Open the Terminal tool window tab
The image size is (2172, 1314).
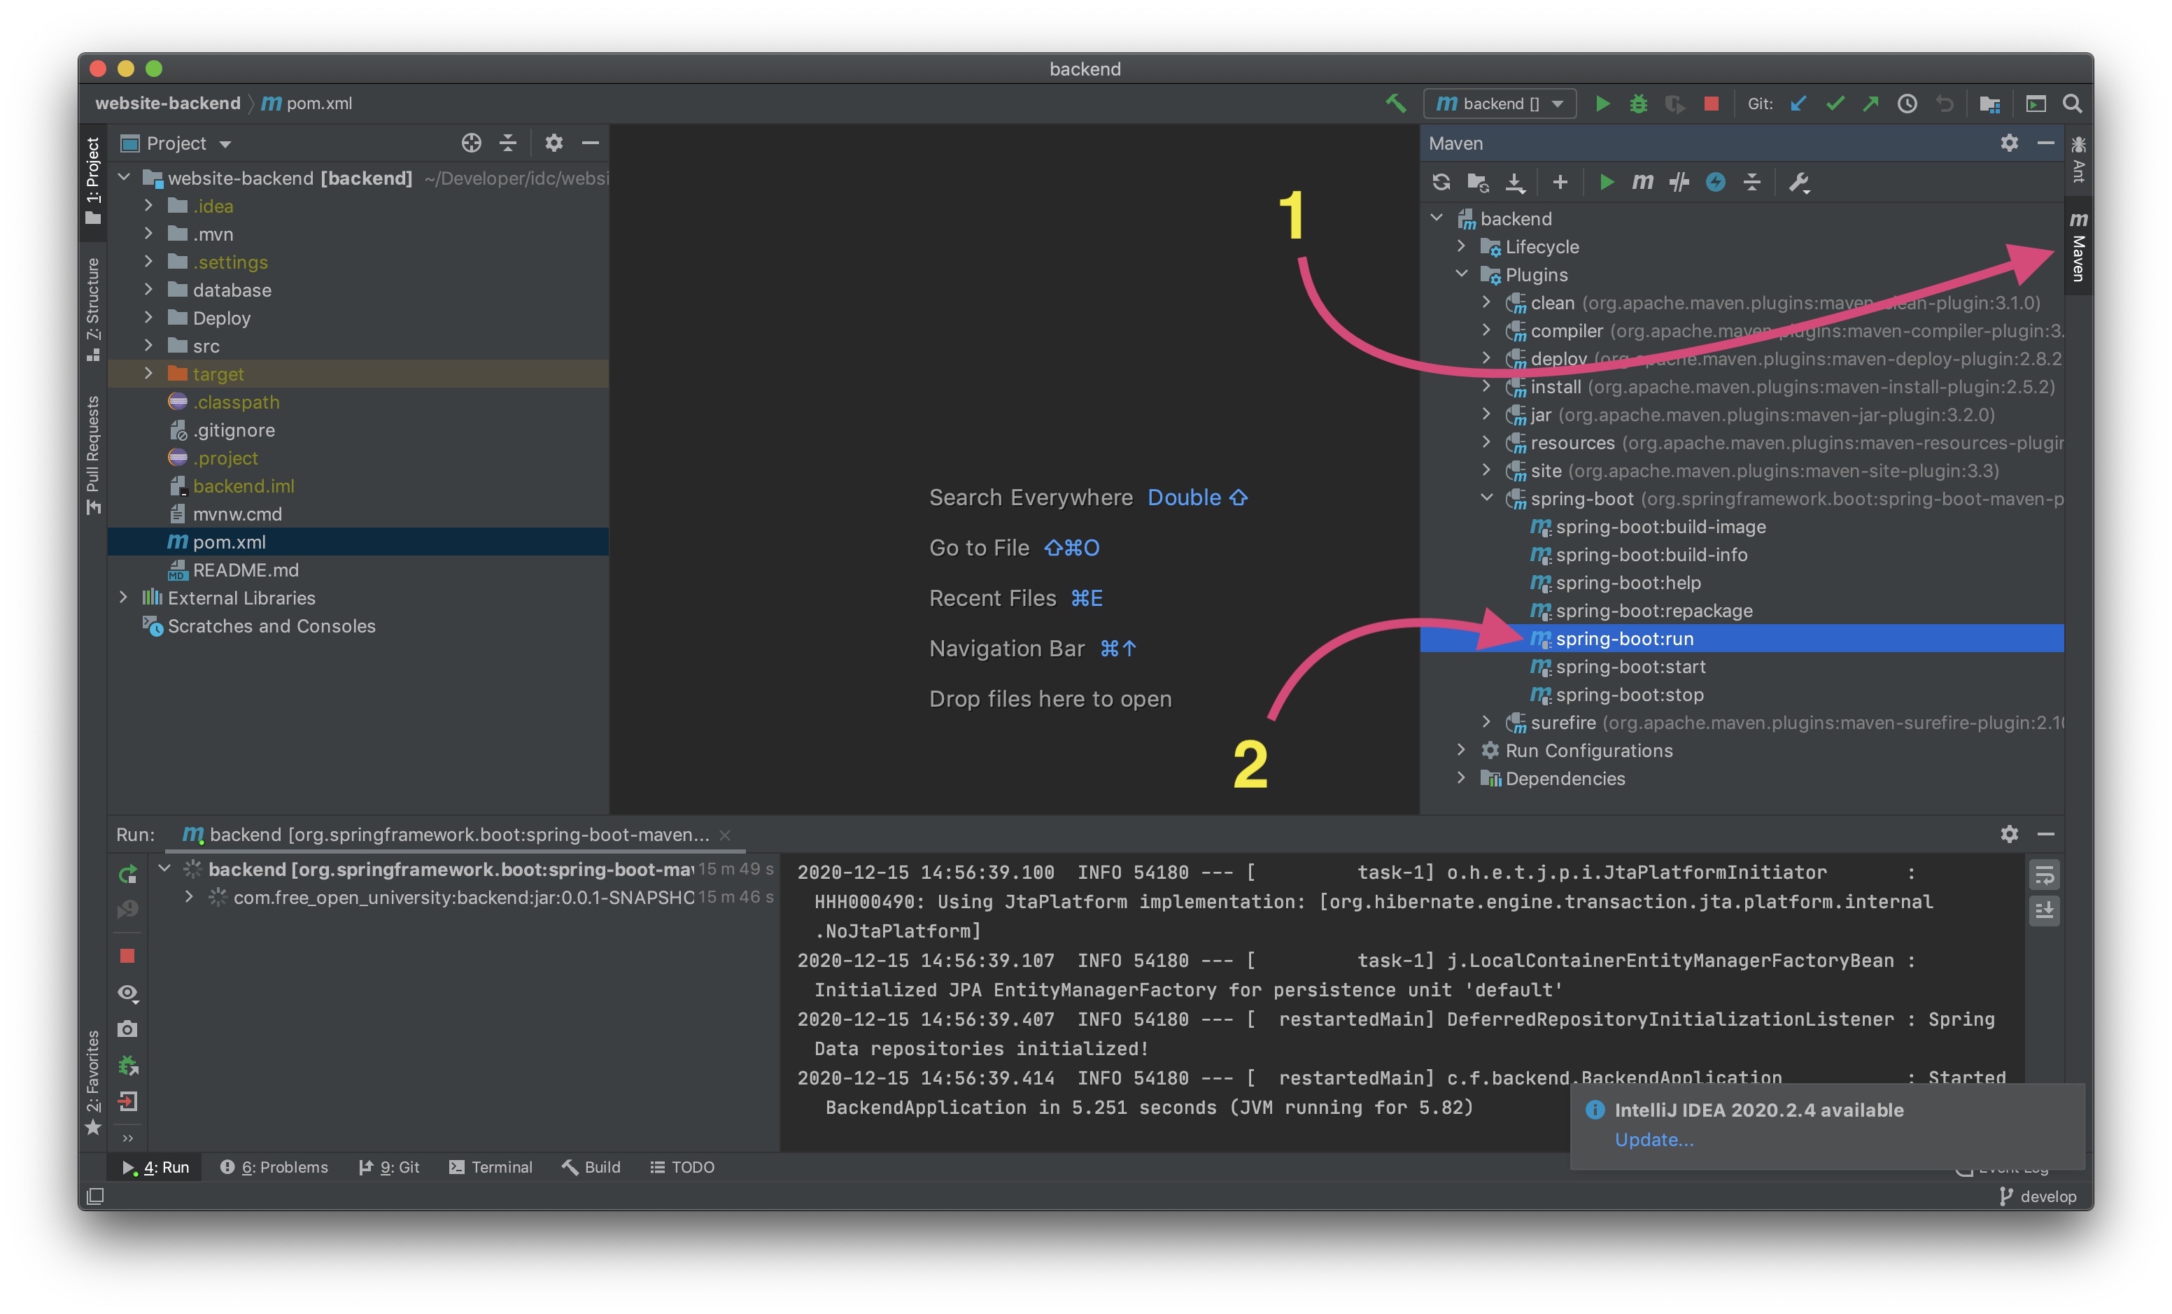point(490,1167)
